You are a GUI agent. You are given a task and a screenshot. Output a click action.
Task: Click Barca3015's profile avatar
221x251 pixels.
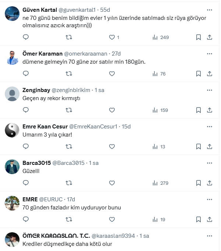click(x=12, y=167)
